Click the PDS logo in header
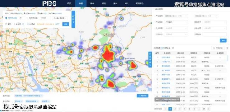The height and width of the screenshot is (112, 230). point(49,3)
